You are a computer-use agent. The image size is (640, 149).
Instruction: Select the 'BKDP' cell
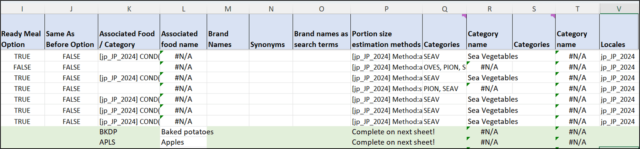[x=129, y=132]
